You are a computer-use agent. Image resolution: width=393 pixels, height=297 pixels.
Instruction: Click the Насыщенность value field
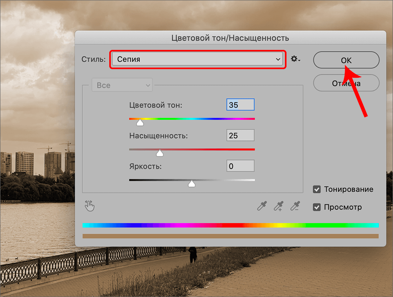pos(240,136)
